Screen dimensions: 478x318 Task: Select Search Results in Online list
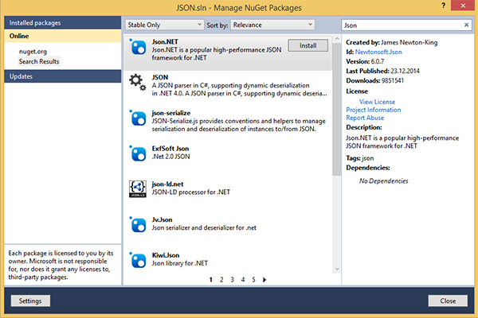click(39, 61)
